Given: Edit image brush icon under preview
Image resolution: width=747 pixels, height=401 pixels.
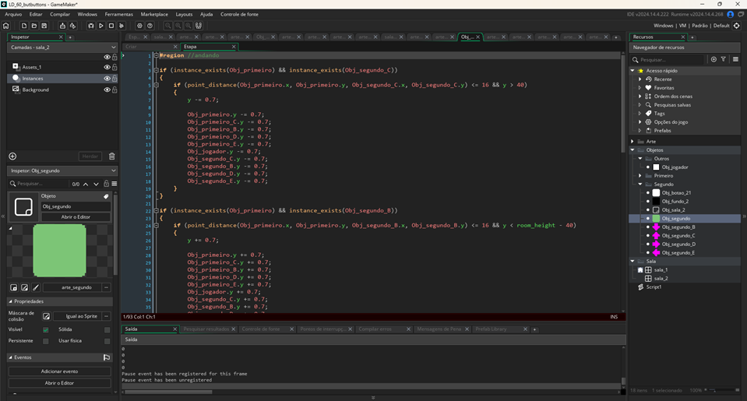Looking at the screenshot, I should pyautogui.click(x=36, y=287).
